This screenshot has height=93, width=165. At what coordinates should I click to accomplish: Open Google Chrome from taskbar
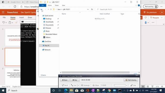point(109,90)
